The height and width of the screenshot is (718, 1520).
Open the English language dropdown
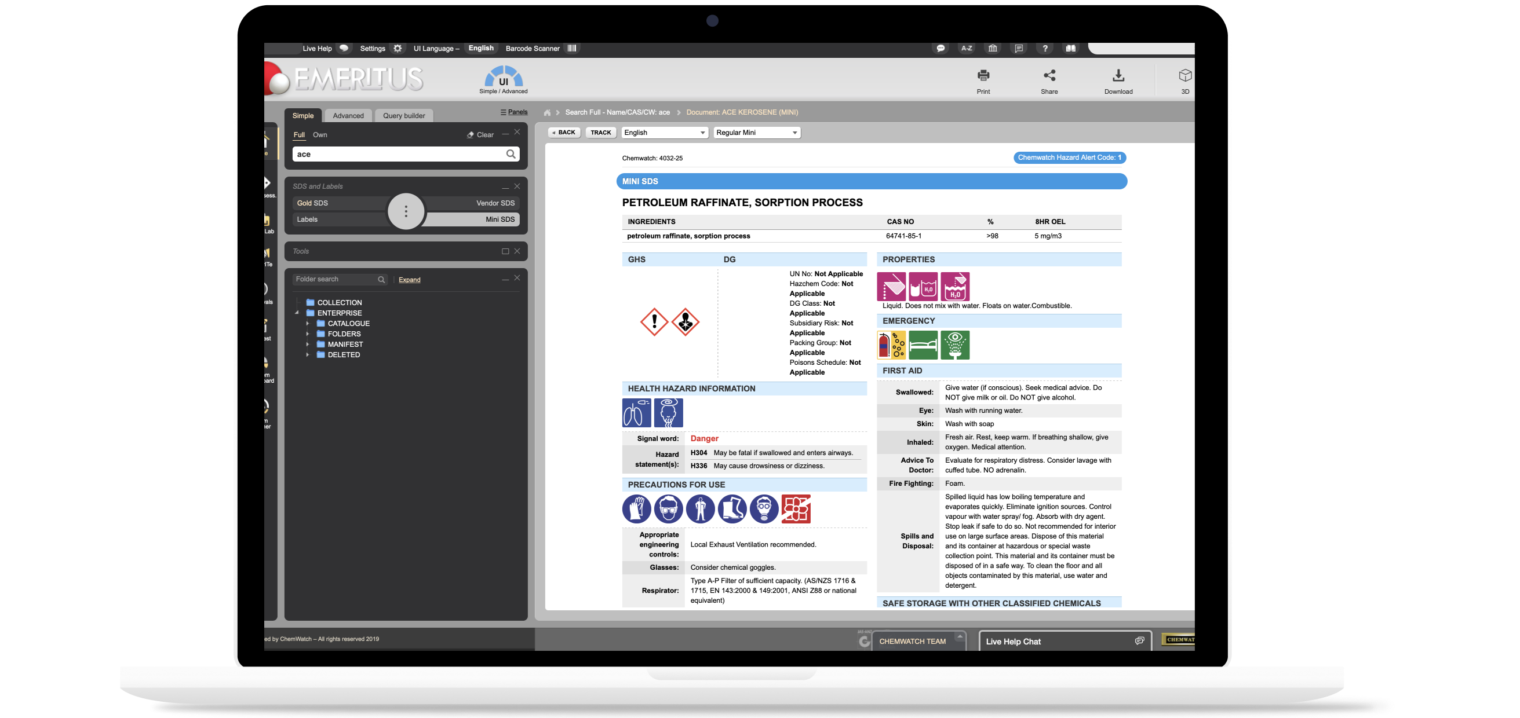(x=665, y=133)
